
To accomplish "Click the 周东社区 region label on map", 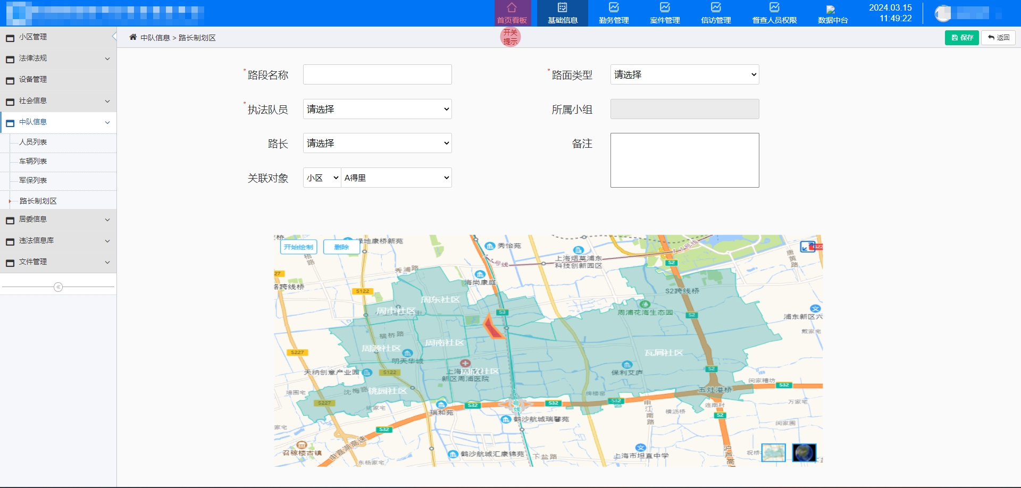I will point(440,300).
